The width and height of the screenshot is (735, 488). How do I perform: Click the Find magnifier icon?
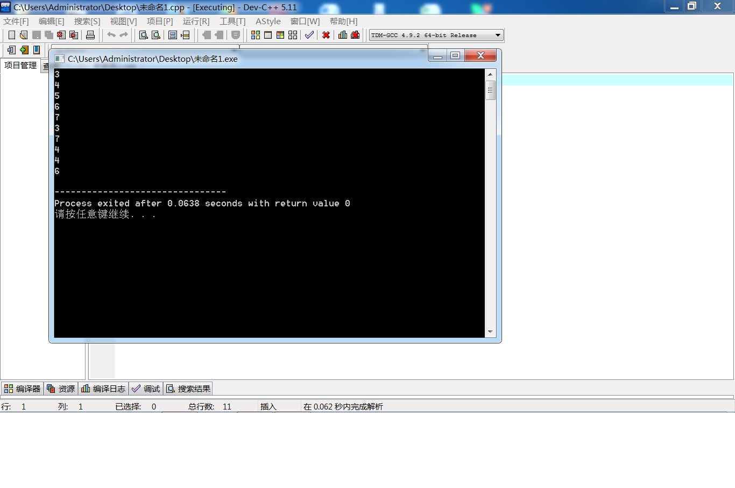pyautogui.click(x=144, y=35)
